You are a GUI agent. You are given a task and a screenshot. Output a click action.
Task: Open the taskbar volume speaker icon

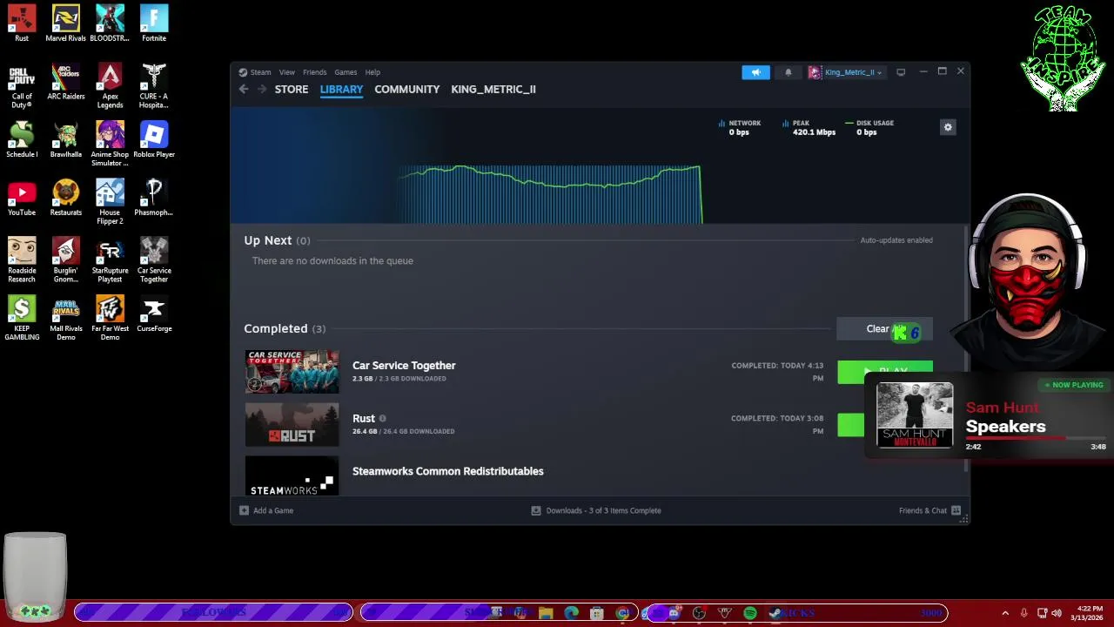[1057, 613]
